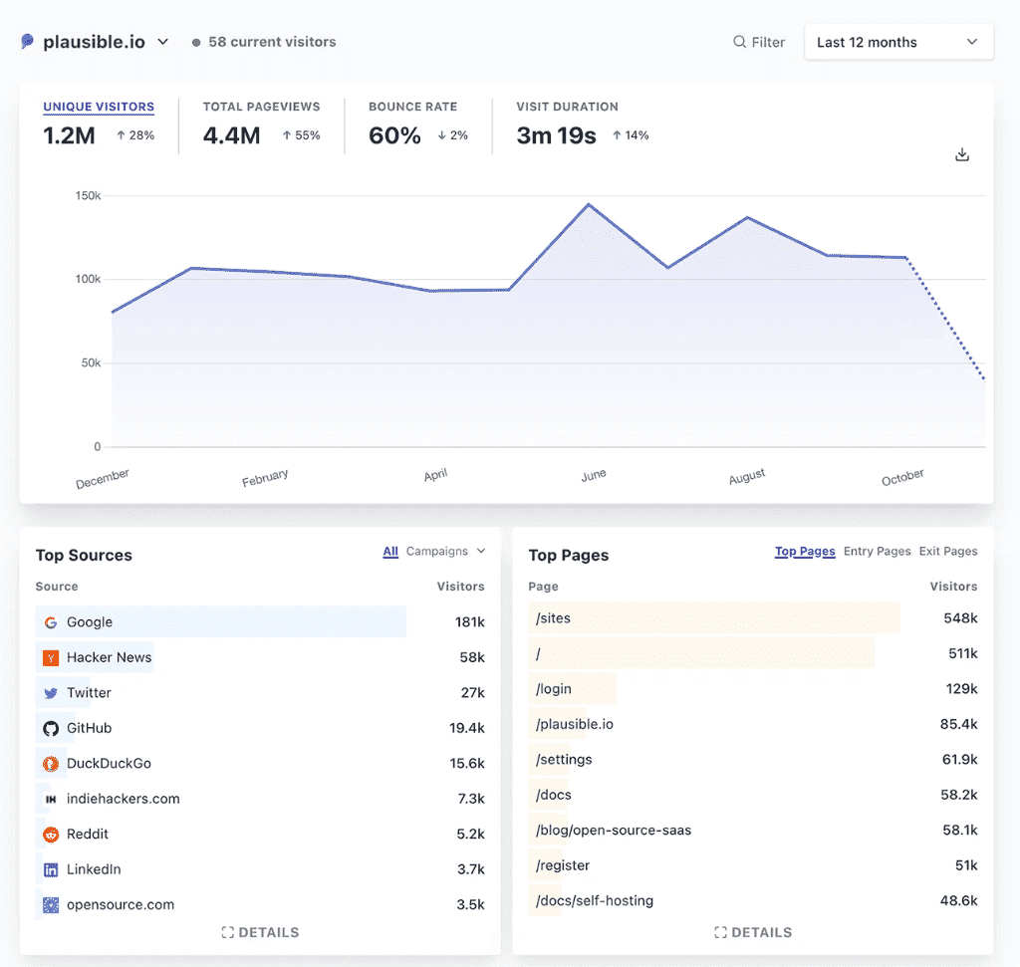The image size is (1020, 967).
Task: Filter by DuckDuckGo source
Action: pos(109,764)
